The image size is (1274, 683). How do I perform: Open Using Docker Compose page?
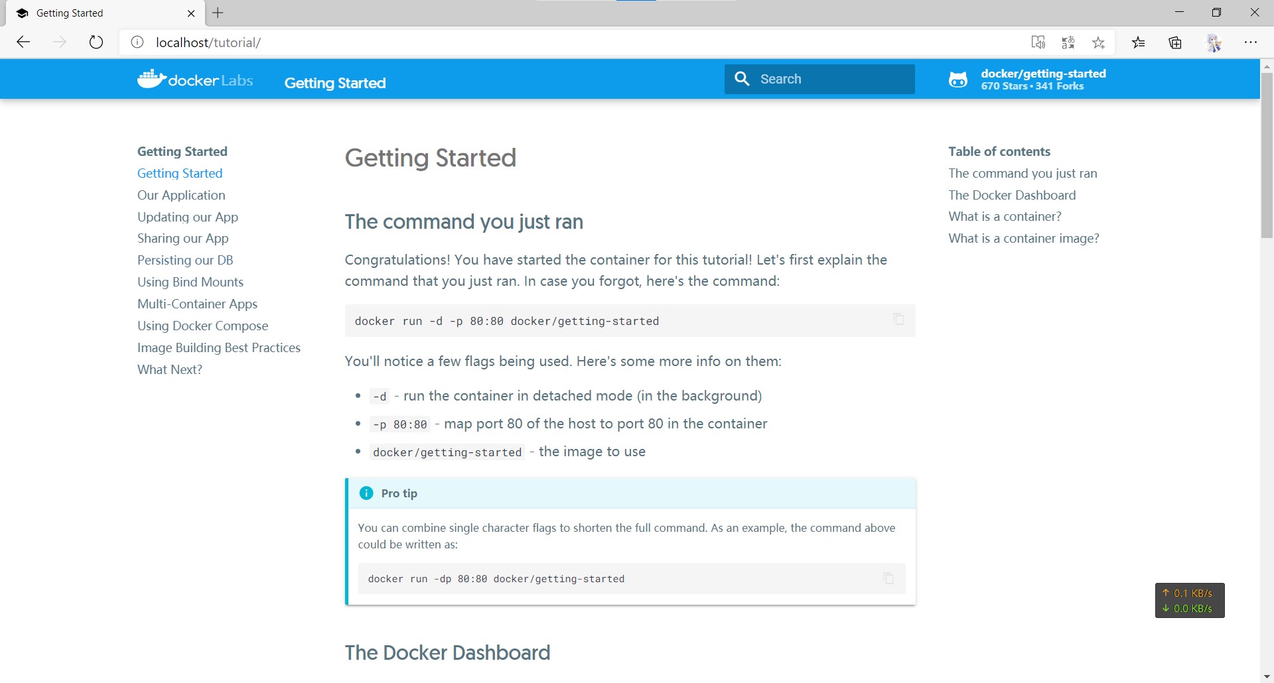pos(203,326)
